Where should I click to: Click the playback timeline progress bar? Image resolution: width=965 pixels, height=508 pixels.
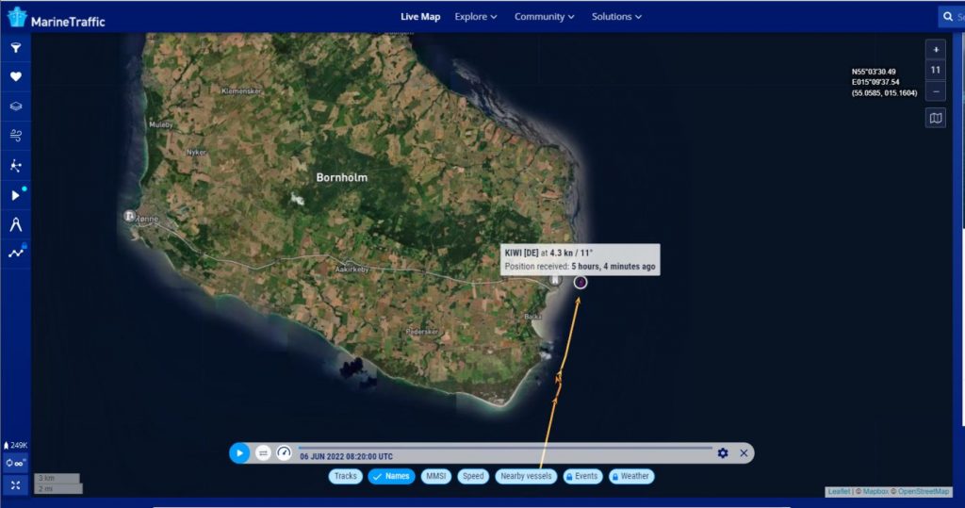coord(504,447)
